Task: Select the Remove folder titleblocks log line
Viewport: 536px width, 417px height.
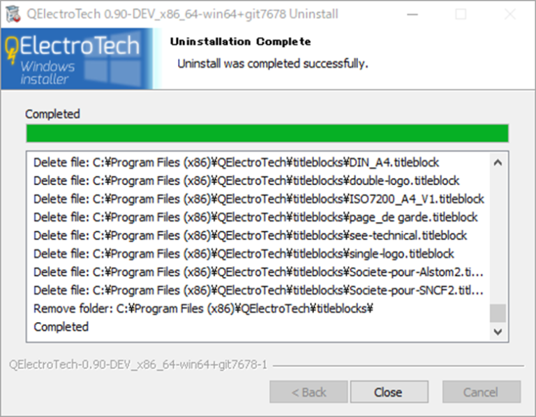Action: (x=203, y=308)
